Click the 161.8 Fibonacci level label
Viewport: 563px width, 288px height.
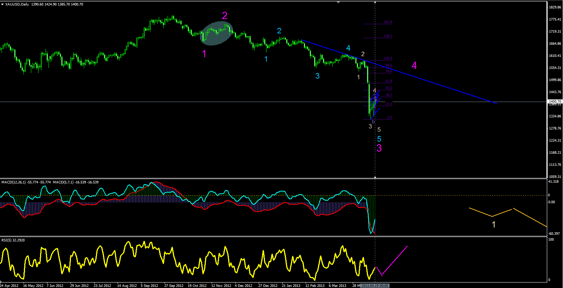point(388,22)
